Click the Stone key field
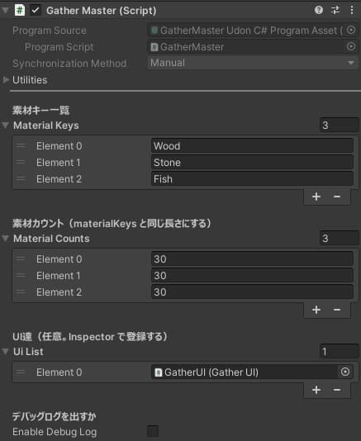Viewport: 361px width, 441px height. click(x=252, y=163)
